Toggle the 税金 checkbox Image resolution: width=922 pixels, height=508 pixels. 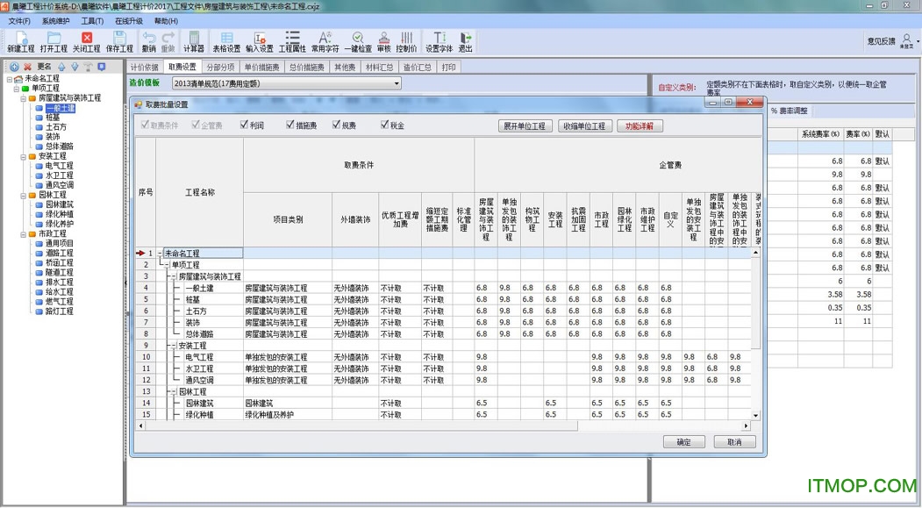[x=385, y=125]
